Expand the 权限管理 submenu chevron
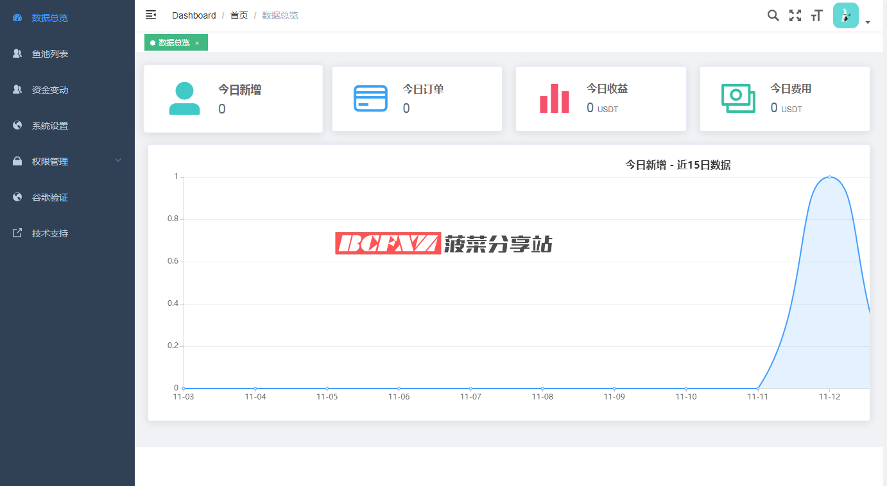The height and width of the screenshot is (486, 887). click(x=118, y=161)
